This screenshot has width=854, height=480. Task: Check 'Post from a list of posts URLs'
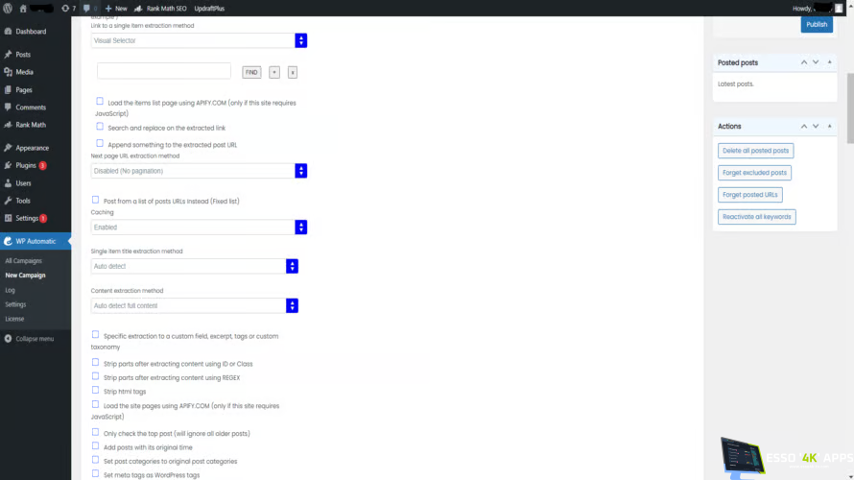click(96, 200)
